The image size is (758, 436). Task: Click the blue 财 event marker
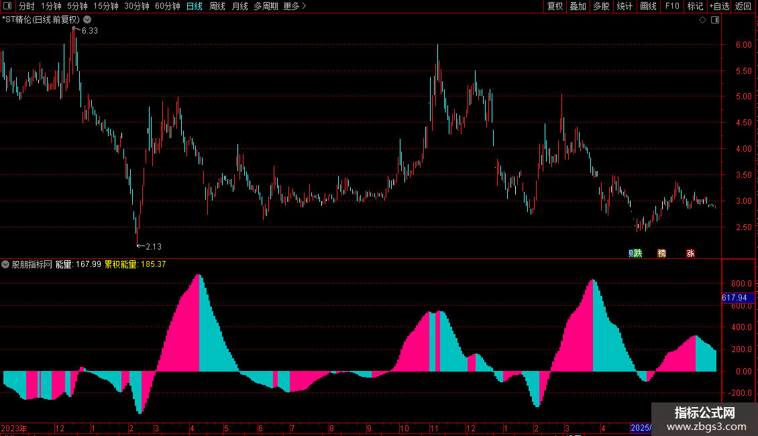point(631,254)
